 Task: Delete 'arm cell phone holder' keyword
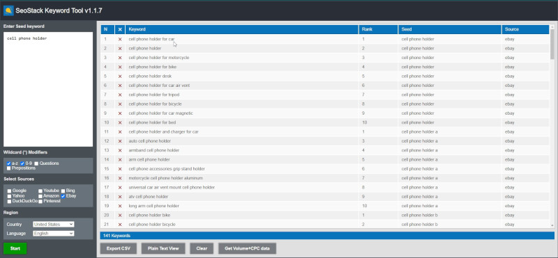(x=120, y=159)
